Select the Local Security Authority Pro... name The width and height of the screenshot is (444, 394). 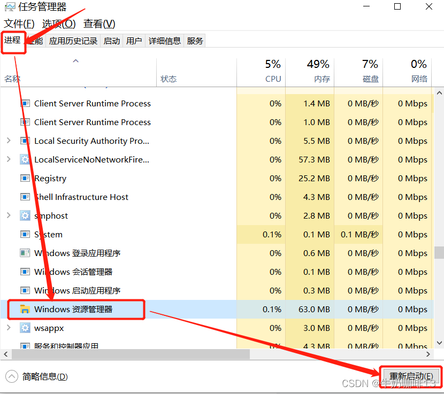point(91,141)
